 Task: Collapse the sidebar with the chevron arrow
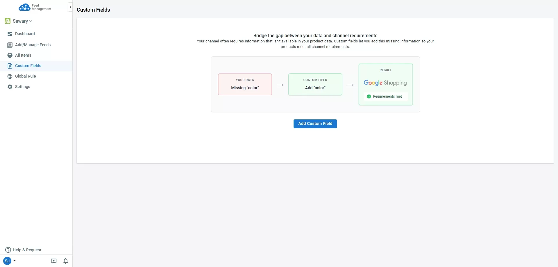coord(70,7)
